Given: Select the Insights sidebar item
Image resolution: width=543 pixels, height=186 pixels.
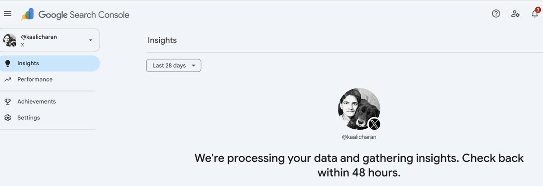Looking at the screenshot, I should [x=50, y=64].
